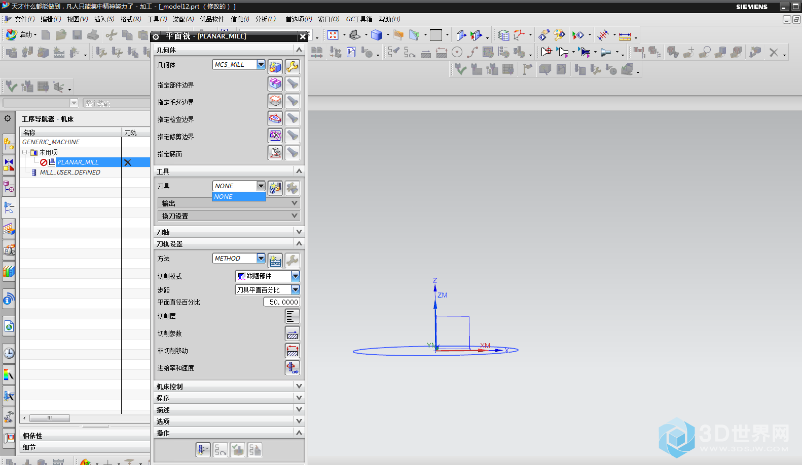The width and height of the screenshot is (802, 465).
Task: Open the 指定部件边界 select icon
Action: 275,84
